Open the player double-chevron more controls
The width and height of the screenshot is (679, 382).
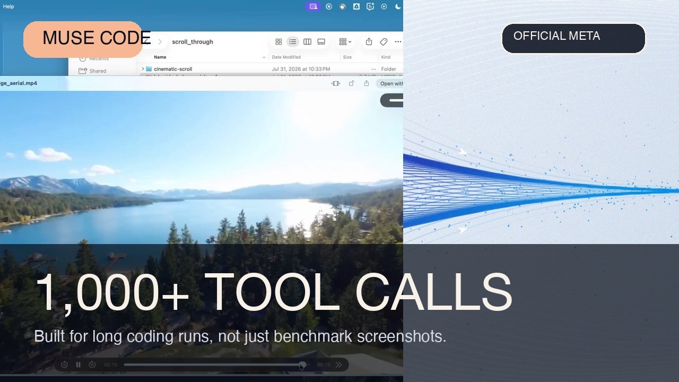pos(339,364)
